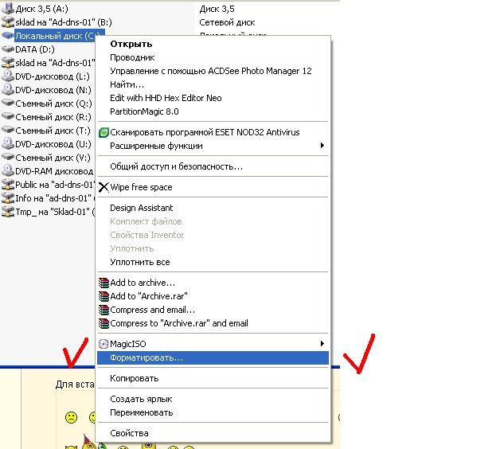Click the floppy icon for Диск 3,5 (A:)
Image resolution: width=500 pixels, height=449 pixels.
[x=8, y=9]
